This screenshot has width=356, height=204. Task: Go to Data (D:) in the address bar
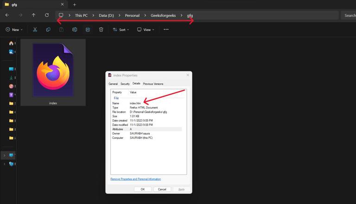tap(106, 15)
